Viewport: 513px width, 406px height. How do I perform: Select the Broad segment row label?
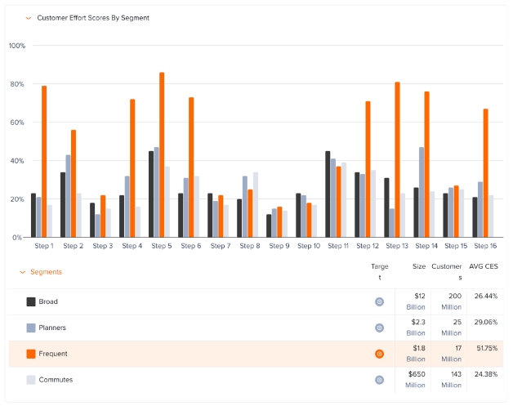48,301
